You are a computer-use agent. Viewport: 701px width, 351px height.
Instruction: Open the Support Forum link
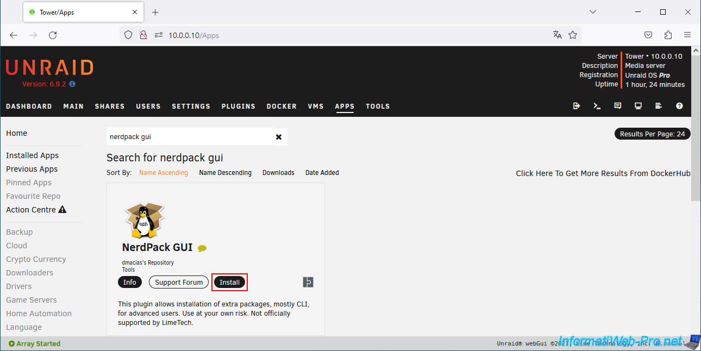[x=179, y=282]
